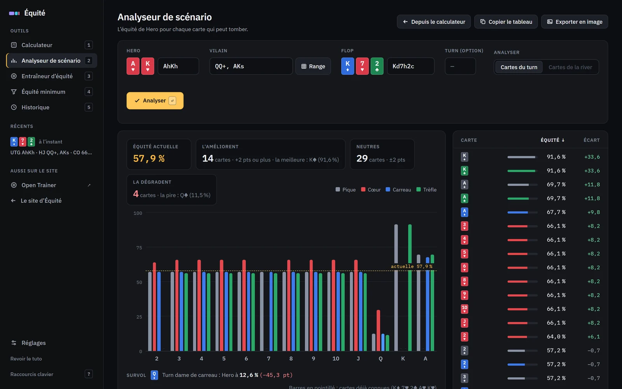Screen dimensions: 622x389
Task: Open the Range grid picker
Action: (313, 66)
